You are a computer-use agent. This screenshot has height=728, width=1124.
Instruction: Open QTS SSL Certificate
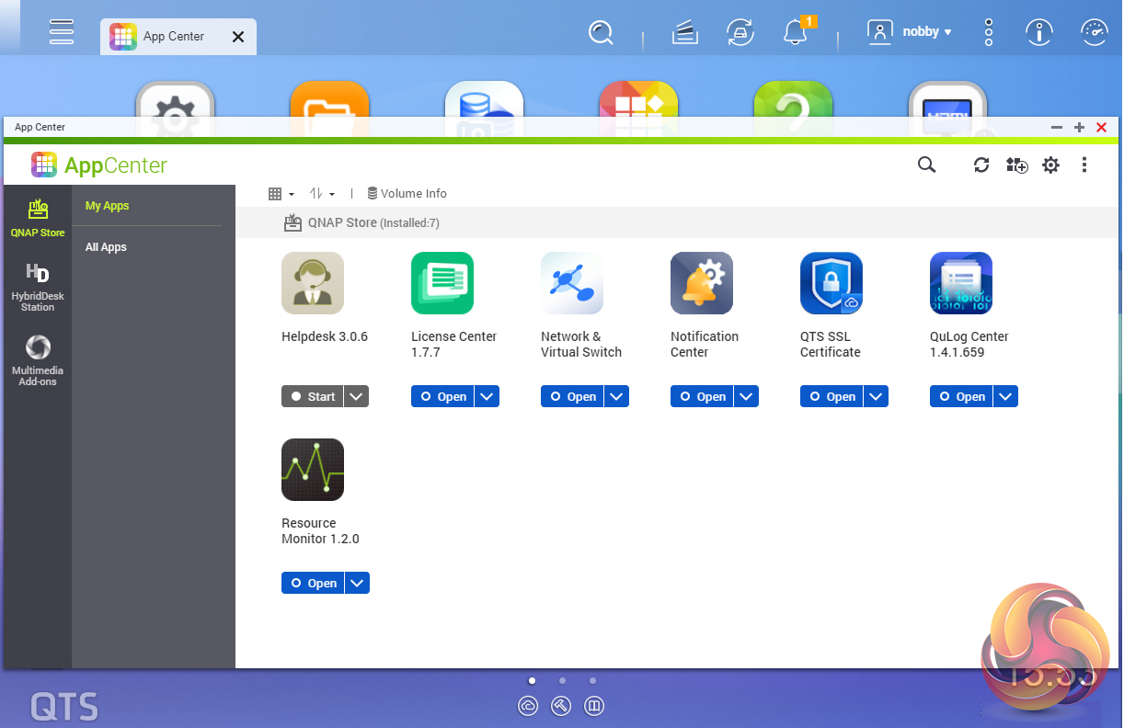[832, 396]
